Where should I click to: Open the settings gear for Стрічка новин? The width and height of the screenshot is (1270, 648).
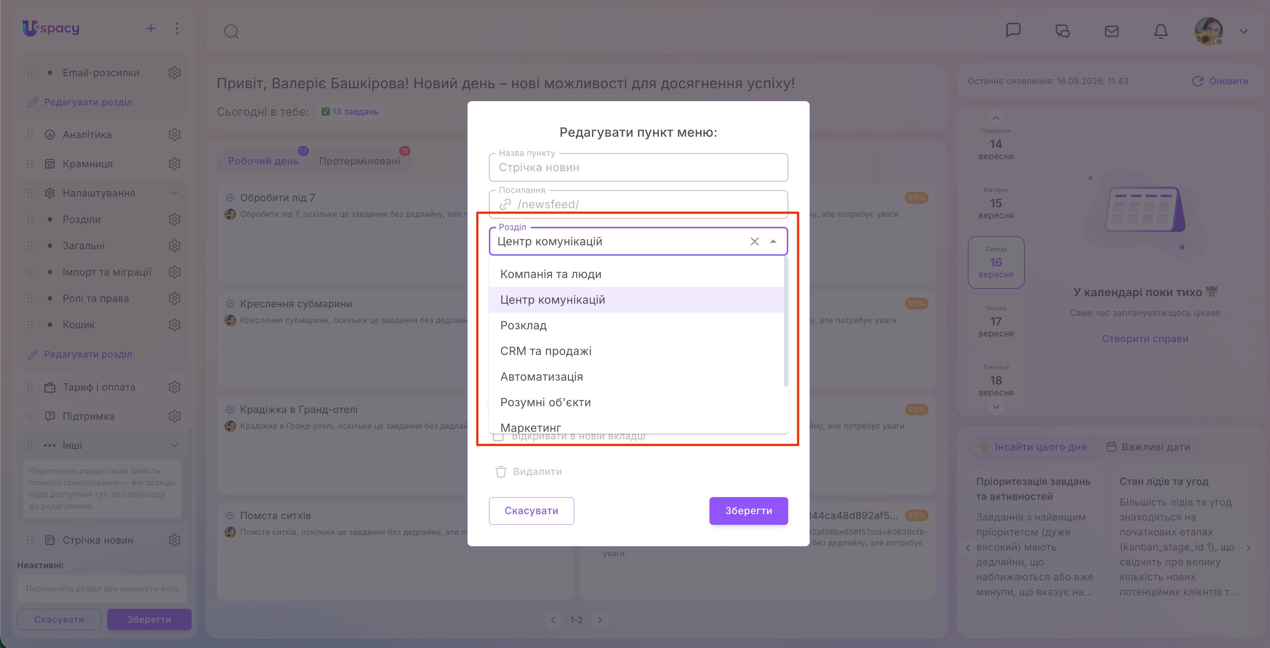point(175,540)
